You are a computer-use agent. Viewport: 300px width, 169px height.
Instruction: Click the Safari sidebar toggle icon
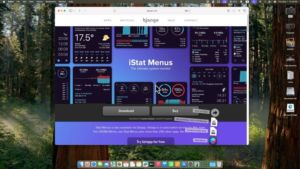[71, 11]
